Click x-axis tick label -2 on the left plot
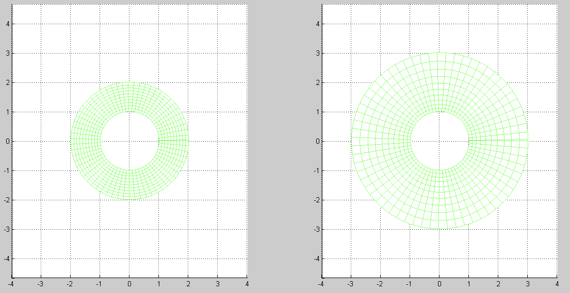Screen dimensions: 570x293 coord(70,284)
